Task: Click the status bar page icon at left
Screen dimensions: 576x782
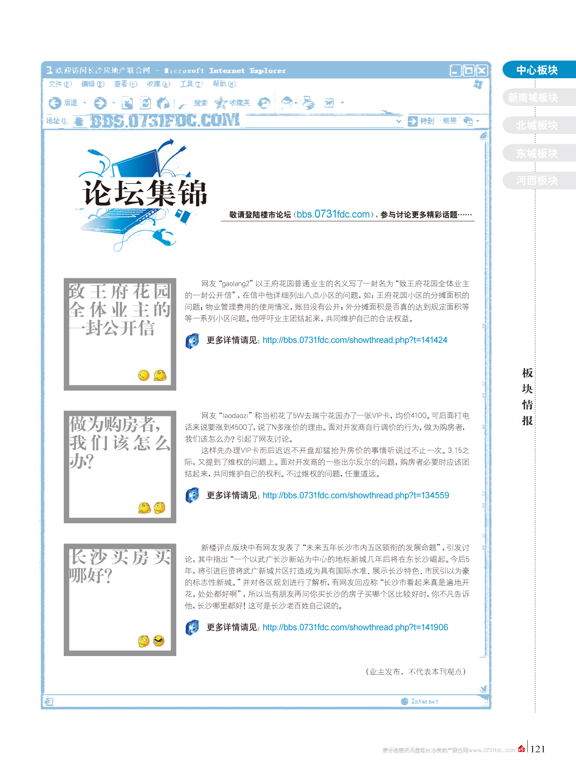Action: (49, 701)
